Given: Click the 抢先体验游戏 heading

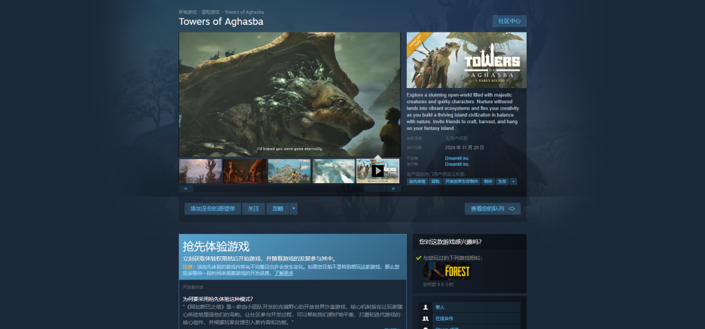Looking at the screenshot, I should click(215, 246).
